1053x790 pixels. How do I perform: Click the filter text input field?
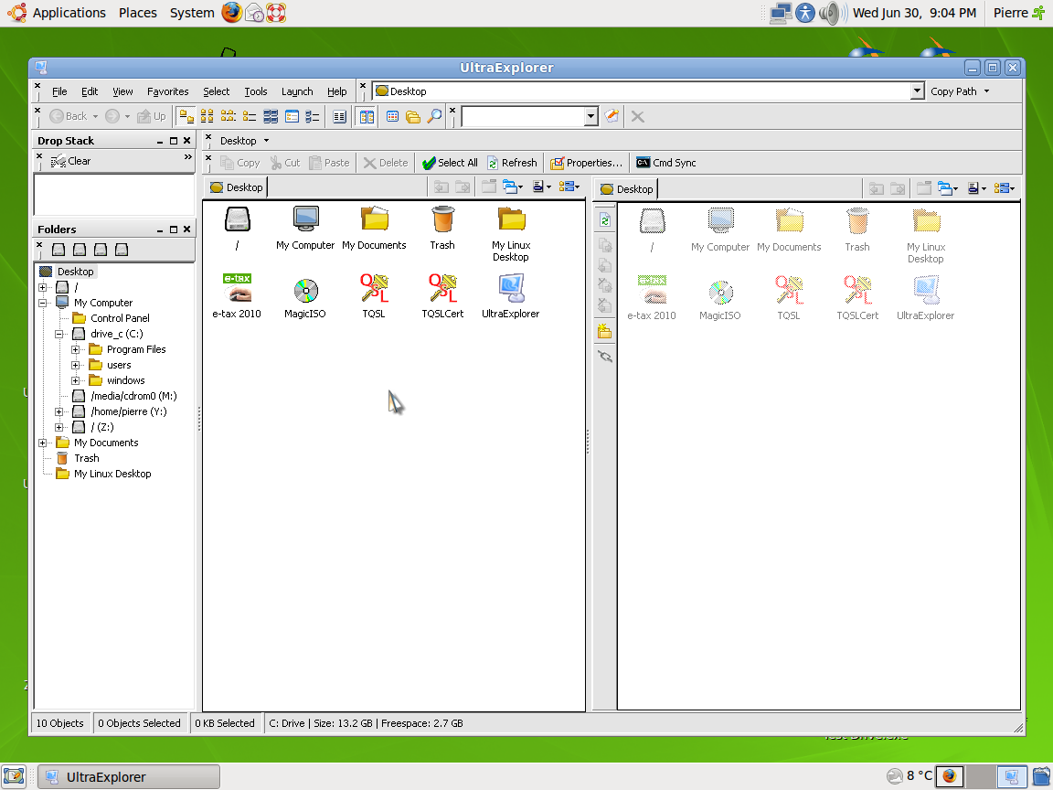[522, 116]
